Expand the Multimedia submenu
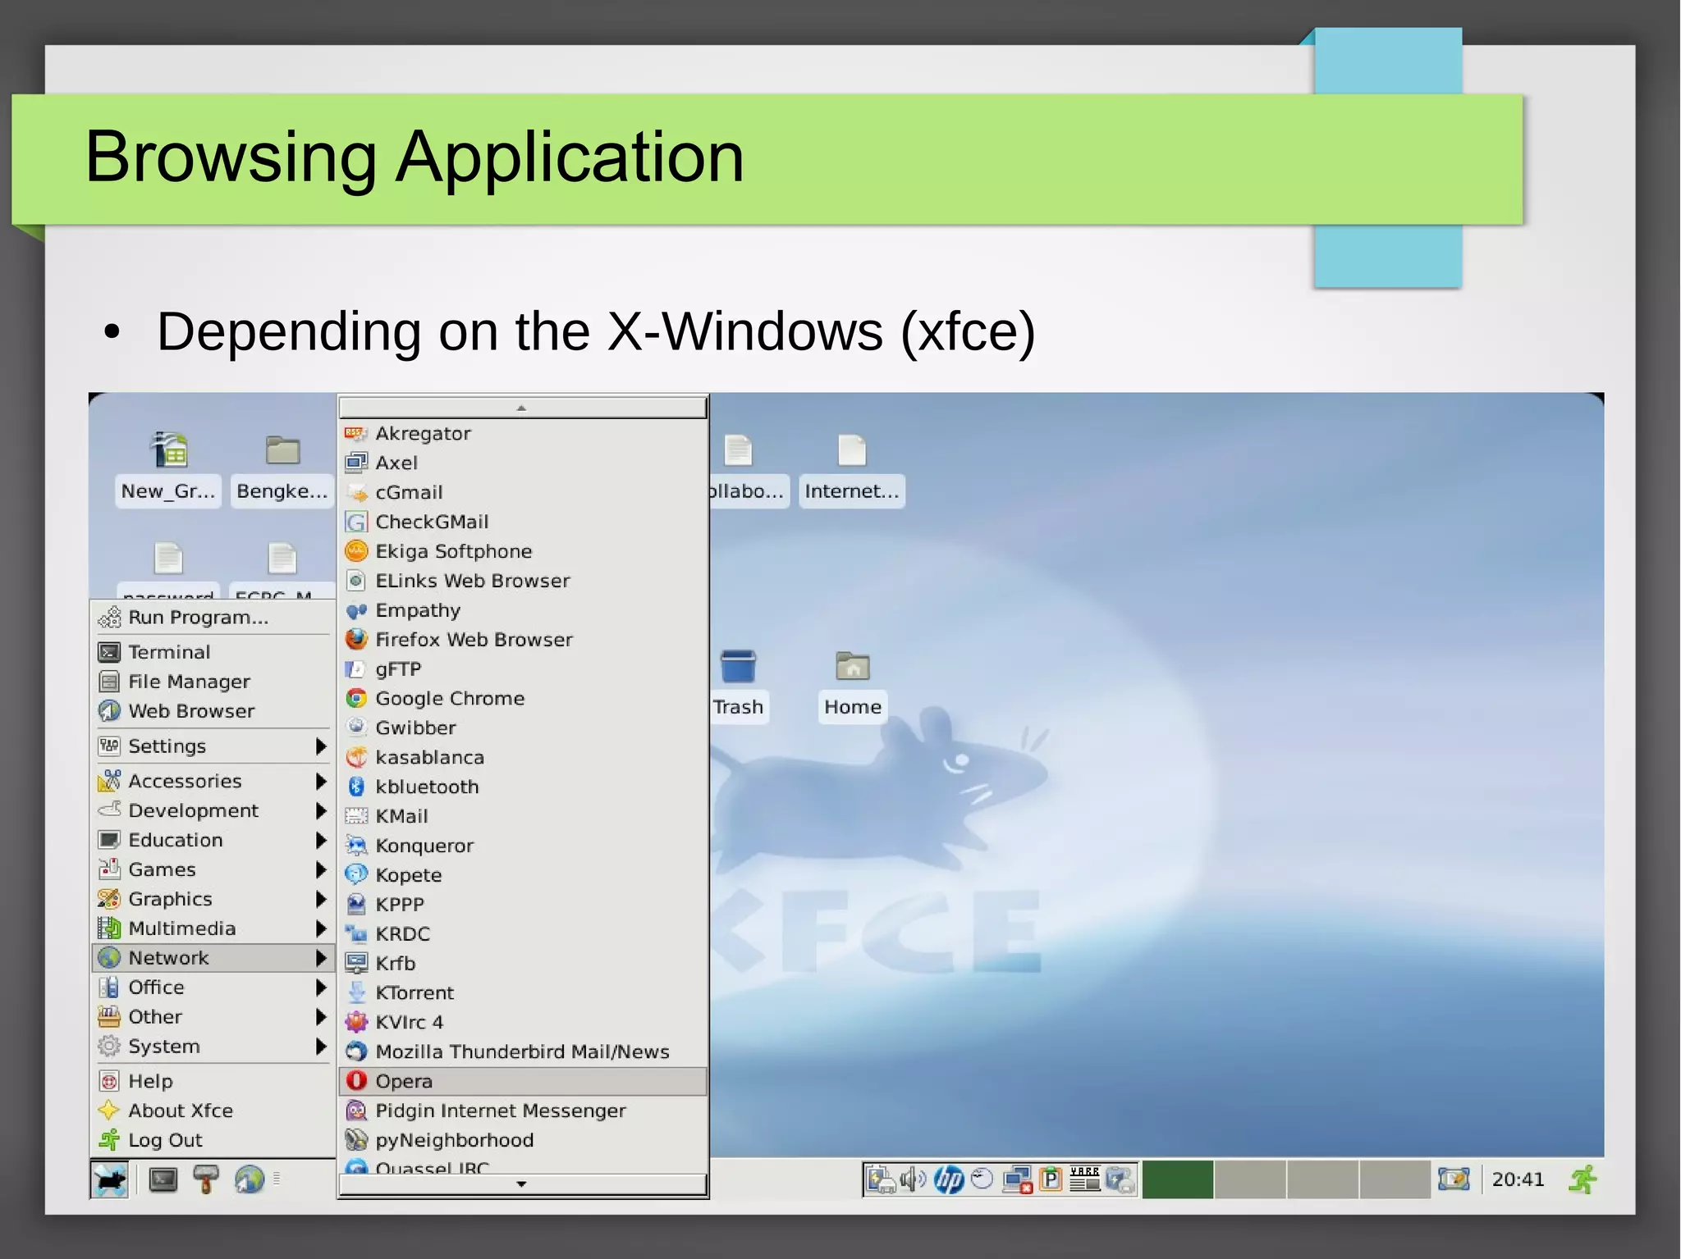This screenshot has width=1681, height=1259. (x=213, y=929)
